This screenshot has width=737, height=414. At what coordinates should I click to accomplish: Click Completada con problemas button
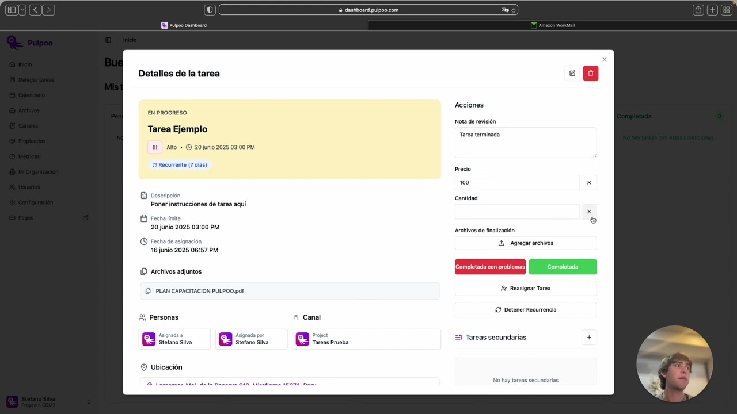coord(490,267)
